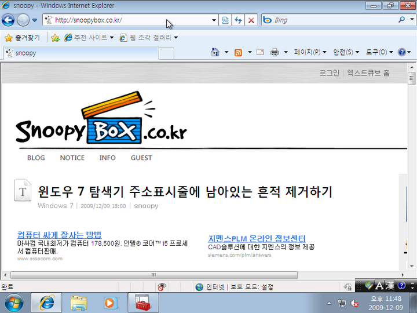Go back using the Back arrow button
The height and width of the screenshot is (313, 417).
click(8, 20)
